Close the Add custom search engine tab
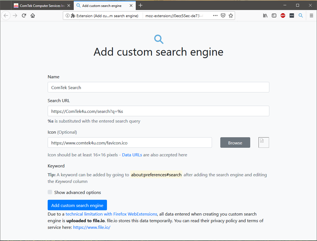 [x=131, y=6]
